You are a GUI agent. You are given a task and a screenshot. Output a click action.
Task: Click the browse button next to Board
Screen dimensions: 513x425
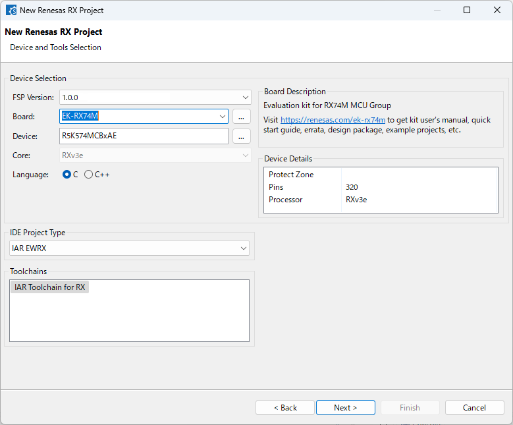242,117
